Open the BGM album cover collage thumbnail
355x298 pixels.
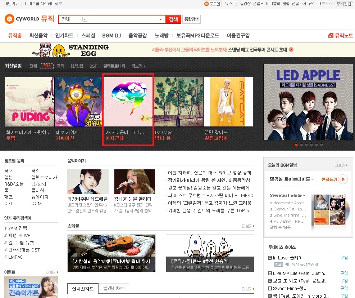330,210
